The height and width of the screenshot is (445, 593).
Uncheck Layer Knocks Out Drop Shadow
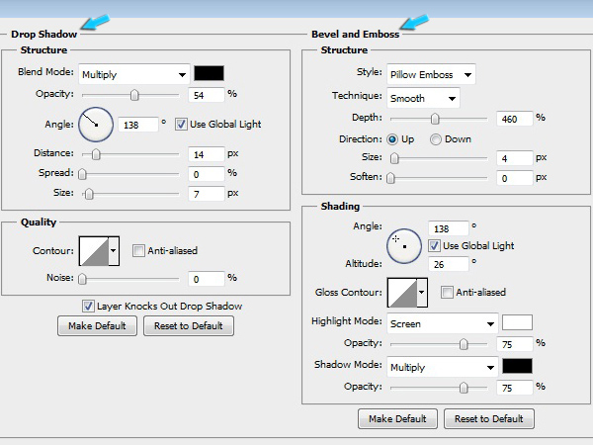(x=89, y=306)
